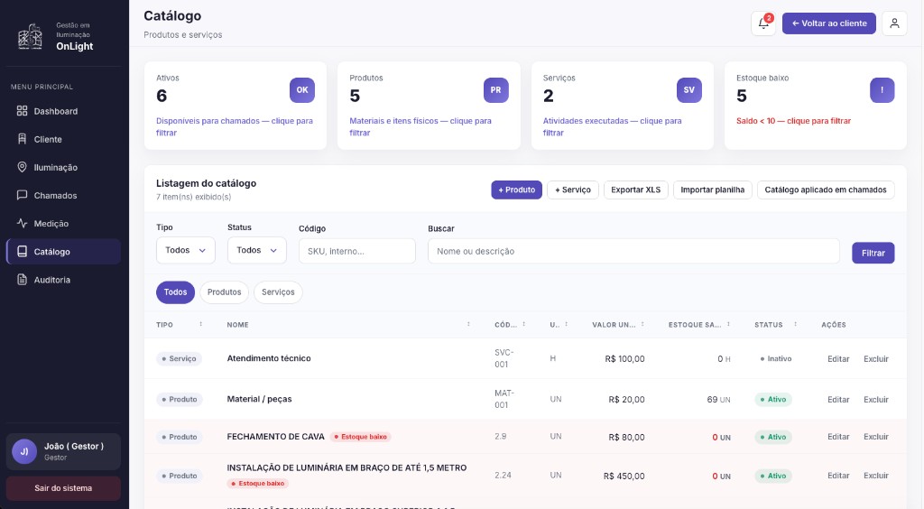This screenshot has height=509, width=924.
Task: Delete the INSTALAÇÃO DE LUMINÁRIA EM BRAÇO row
Action: (x=875, y=476)
